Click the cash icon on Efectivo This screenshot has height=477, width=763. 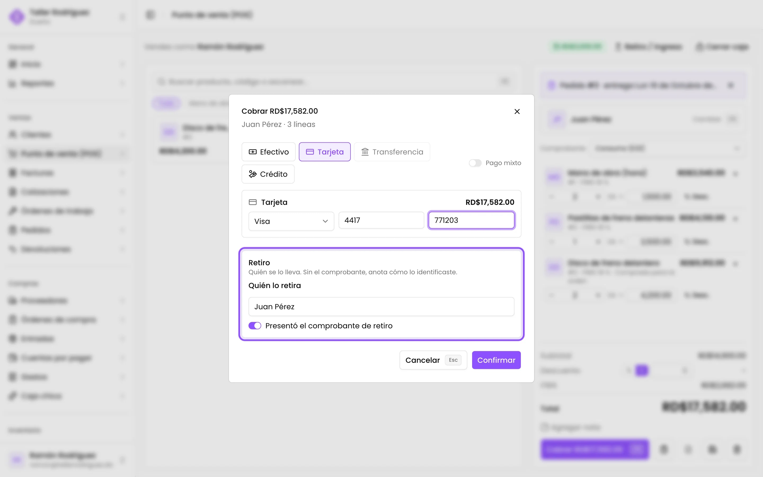(252, 152)
